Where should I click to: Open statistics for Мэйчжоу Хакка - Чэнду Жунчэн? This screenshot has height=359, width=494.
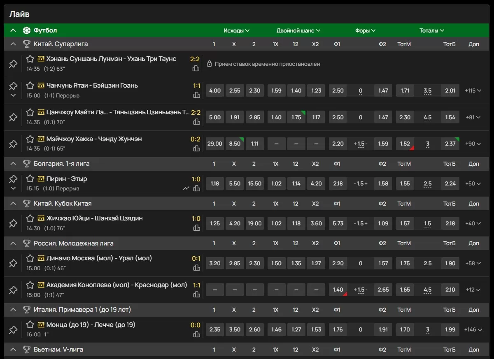[196, 148]
